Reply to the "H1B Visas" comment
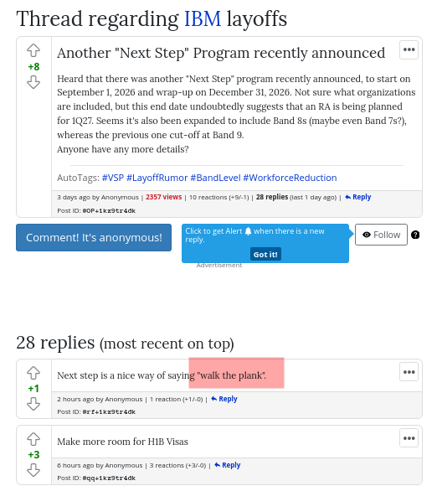The width and height of the screenshot is (437, 486). [228, 465]
